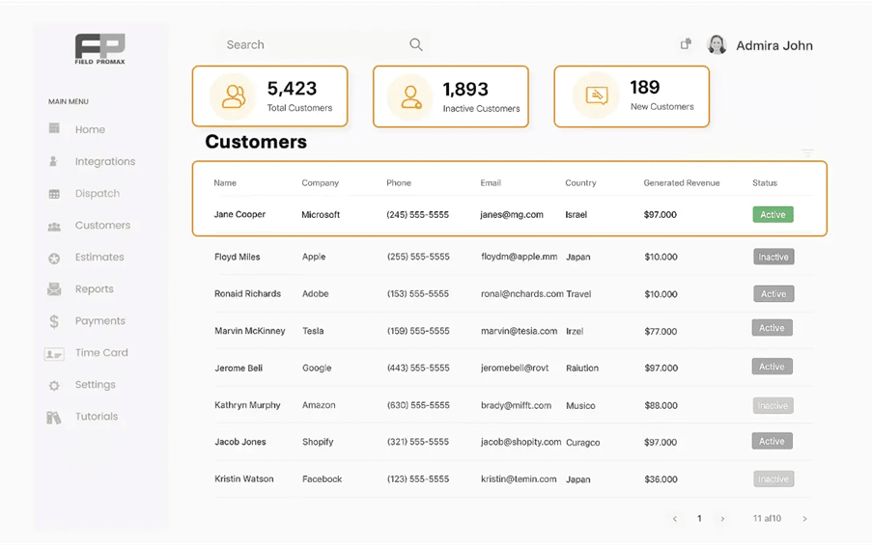Open the Reports menu item

[95, 289]
